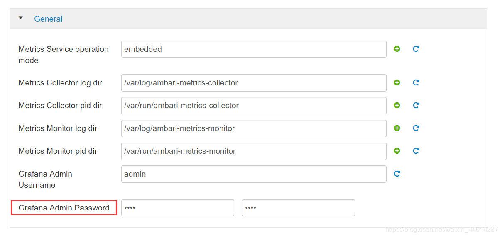Image resolution: width=502 pixels, height=237 pixels.
Task: Reset Metrics Collector pid dir with refresh icon
Action: [x=416, y=105]
